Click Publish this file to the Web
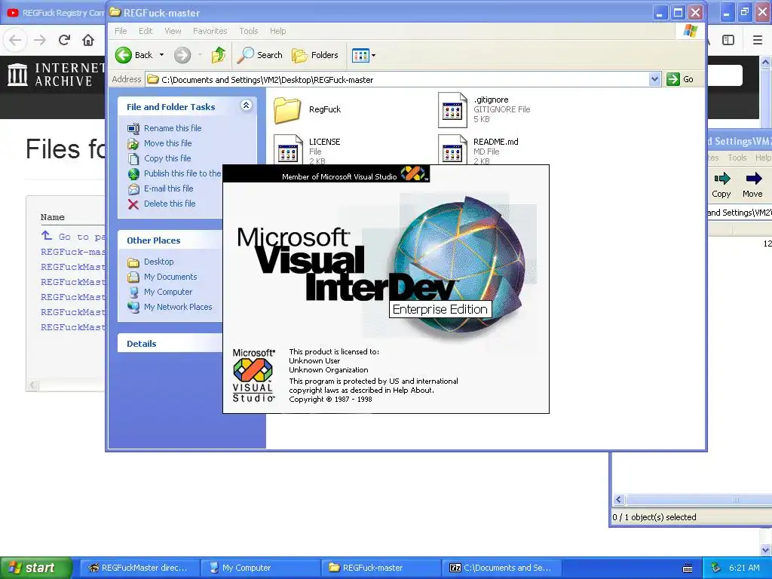This screenshot has width=772, height=579. point(182,173)
